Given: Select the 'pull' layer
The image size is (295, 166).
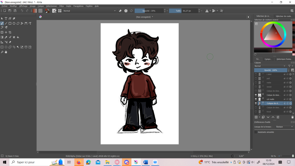Looking at the screenshot, I should click(268, 78).
